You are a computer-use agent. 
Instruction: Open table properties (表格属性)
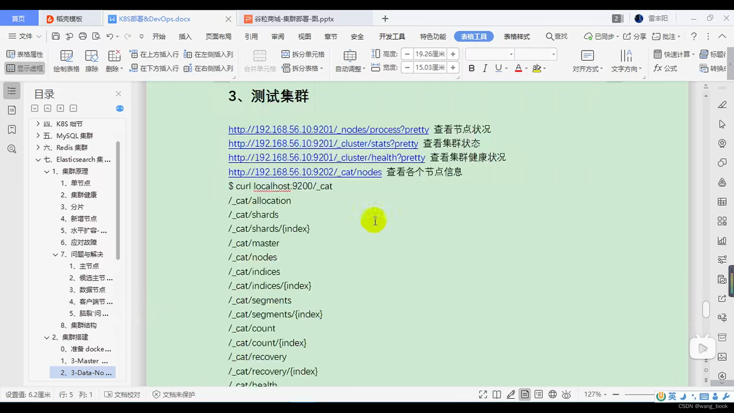[24, 54]
